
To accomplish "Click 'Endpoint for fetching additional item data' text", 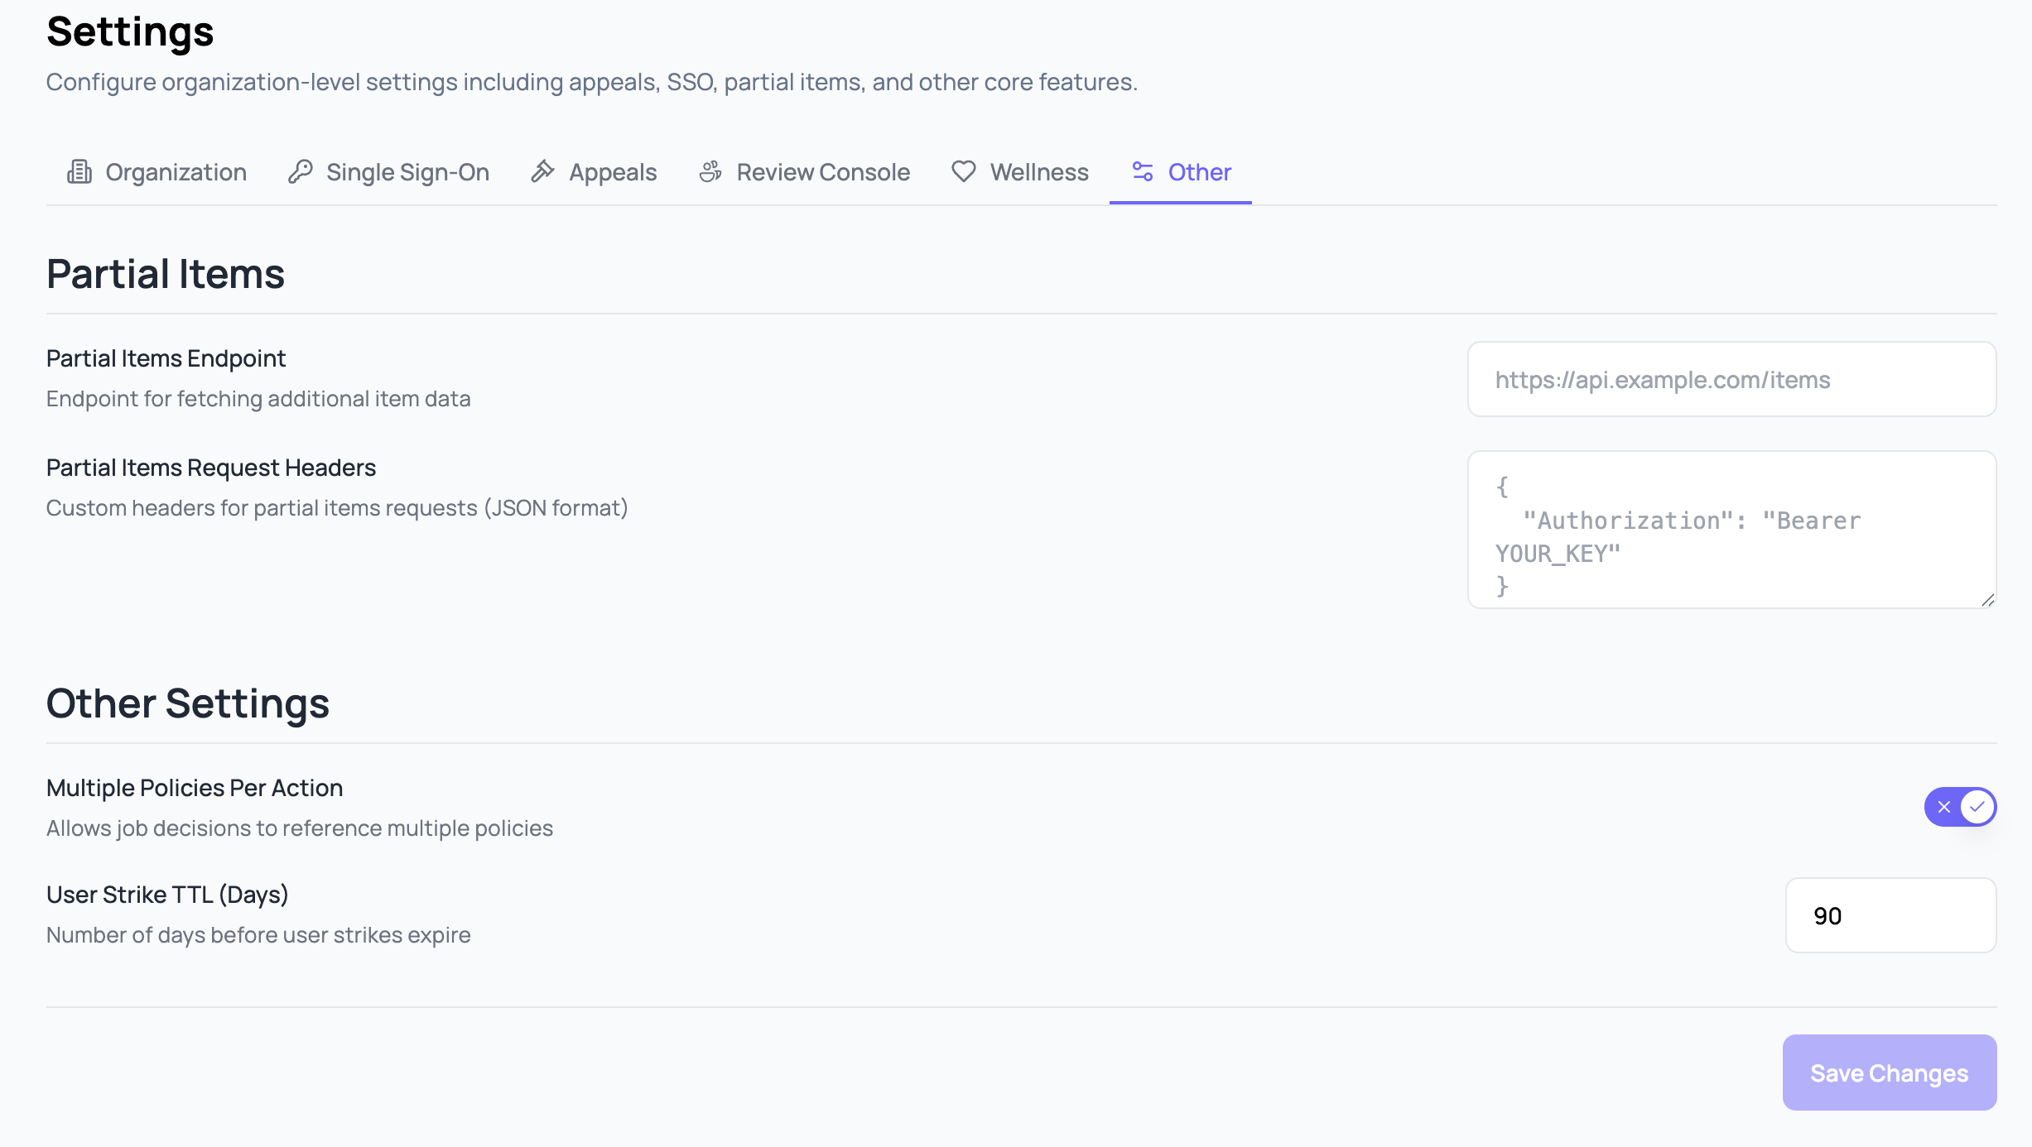I will coord(258,399).
